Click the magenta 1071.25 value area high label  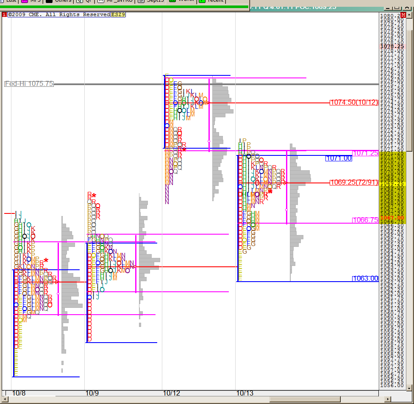tap(365, 153)
